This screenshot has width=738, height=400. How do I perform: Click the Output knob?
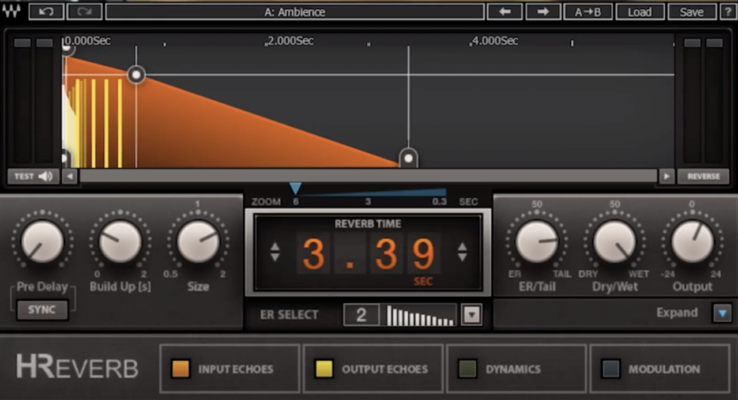coord(692,241)
